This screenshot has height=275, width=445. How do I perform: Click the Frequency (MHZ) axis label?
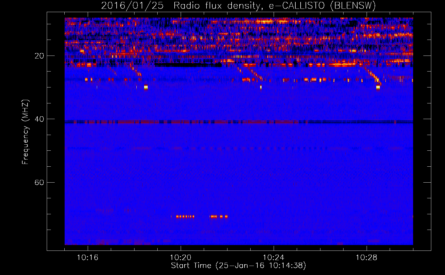(25, 132)
